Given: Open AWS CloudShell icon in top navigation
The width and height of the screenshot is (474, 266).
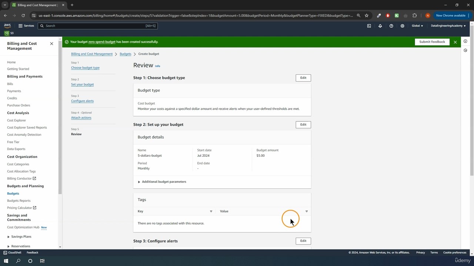Looking at the screenshot, I should point(369,26).
